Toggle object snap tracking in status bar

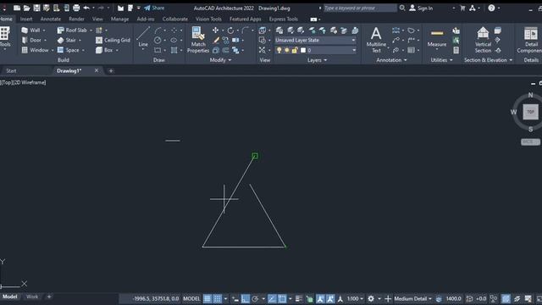pos(272,298)
